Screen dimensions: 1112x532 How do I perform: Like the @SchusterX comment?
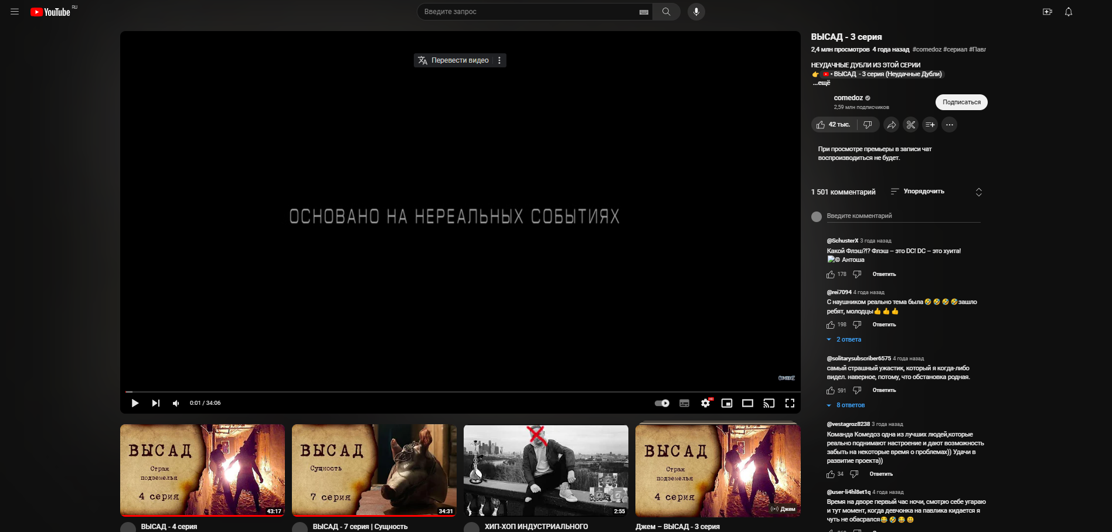click(x=831, y=274)
